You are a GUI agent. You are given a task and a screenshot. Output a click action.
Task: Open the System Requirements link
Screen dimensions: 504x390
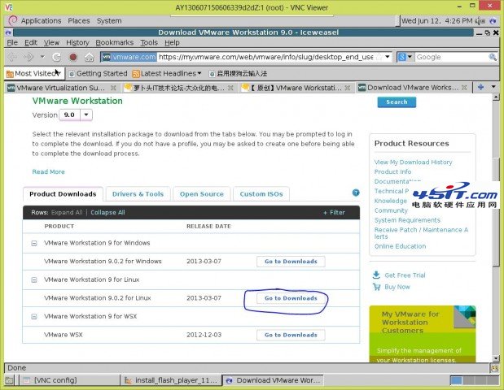pyautogui.click(x=407, y=220)
